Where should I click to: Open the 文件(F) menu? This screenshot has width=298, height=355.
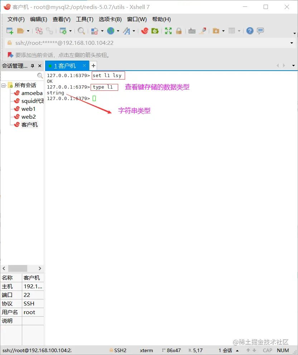click(16, 19)
